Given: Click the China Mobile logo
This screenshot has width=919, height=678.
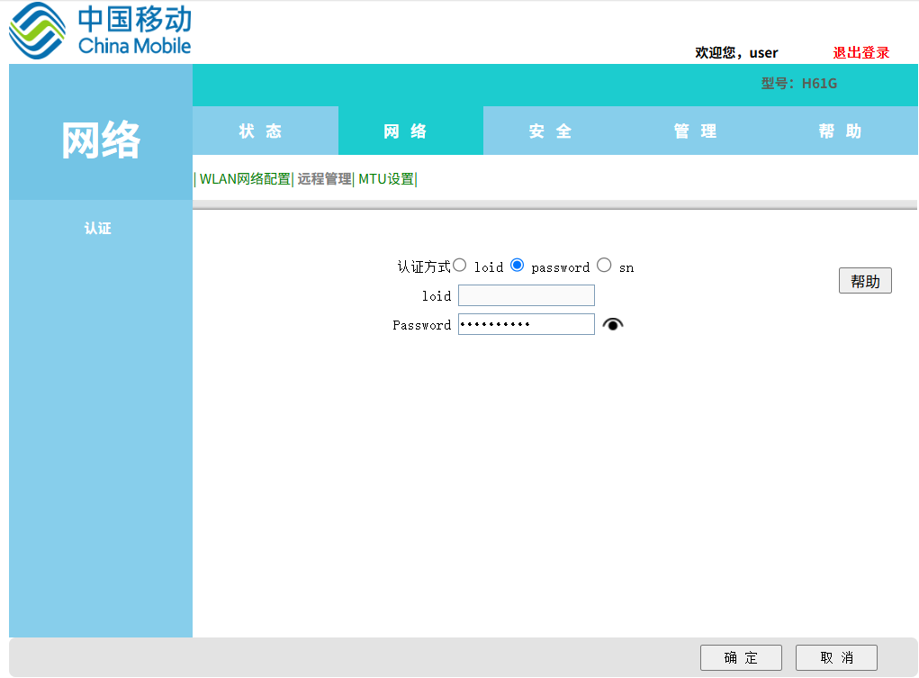Looking at the screenshot, I should 100,31.
